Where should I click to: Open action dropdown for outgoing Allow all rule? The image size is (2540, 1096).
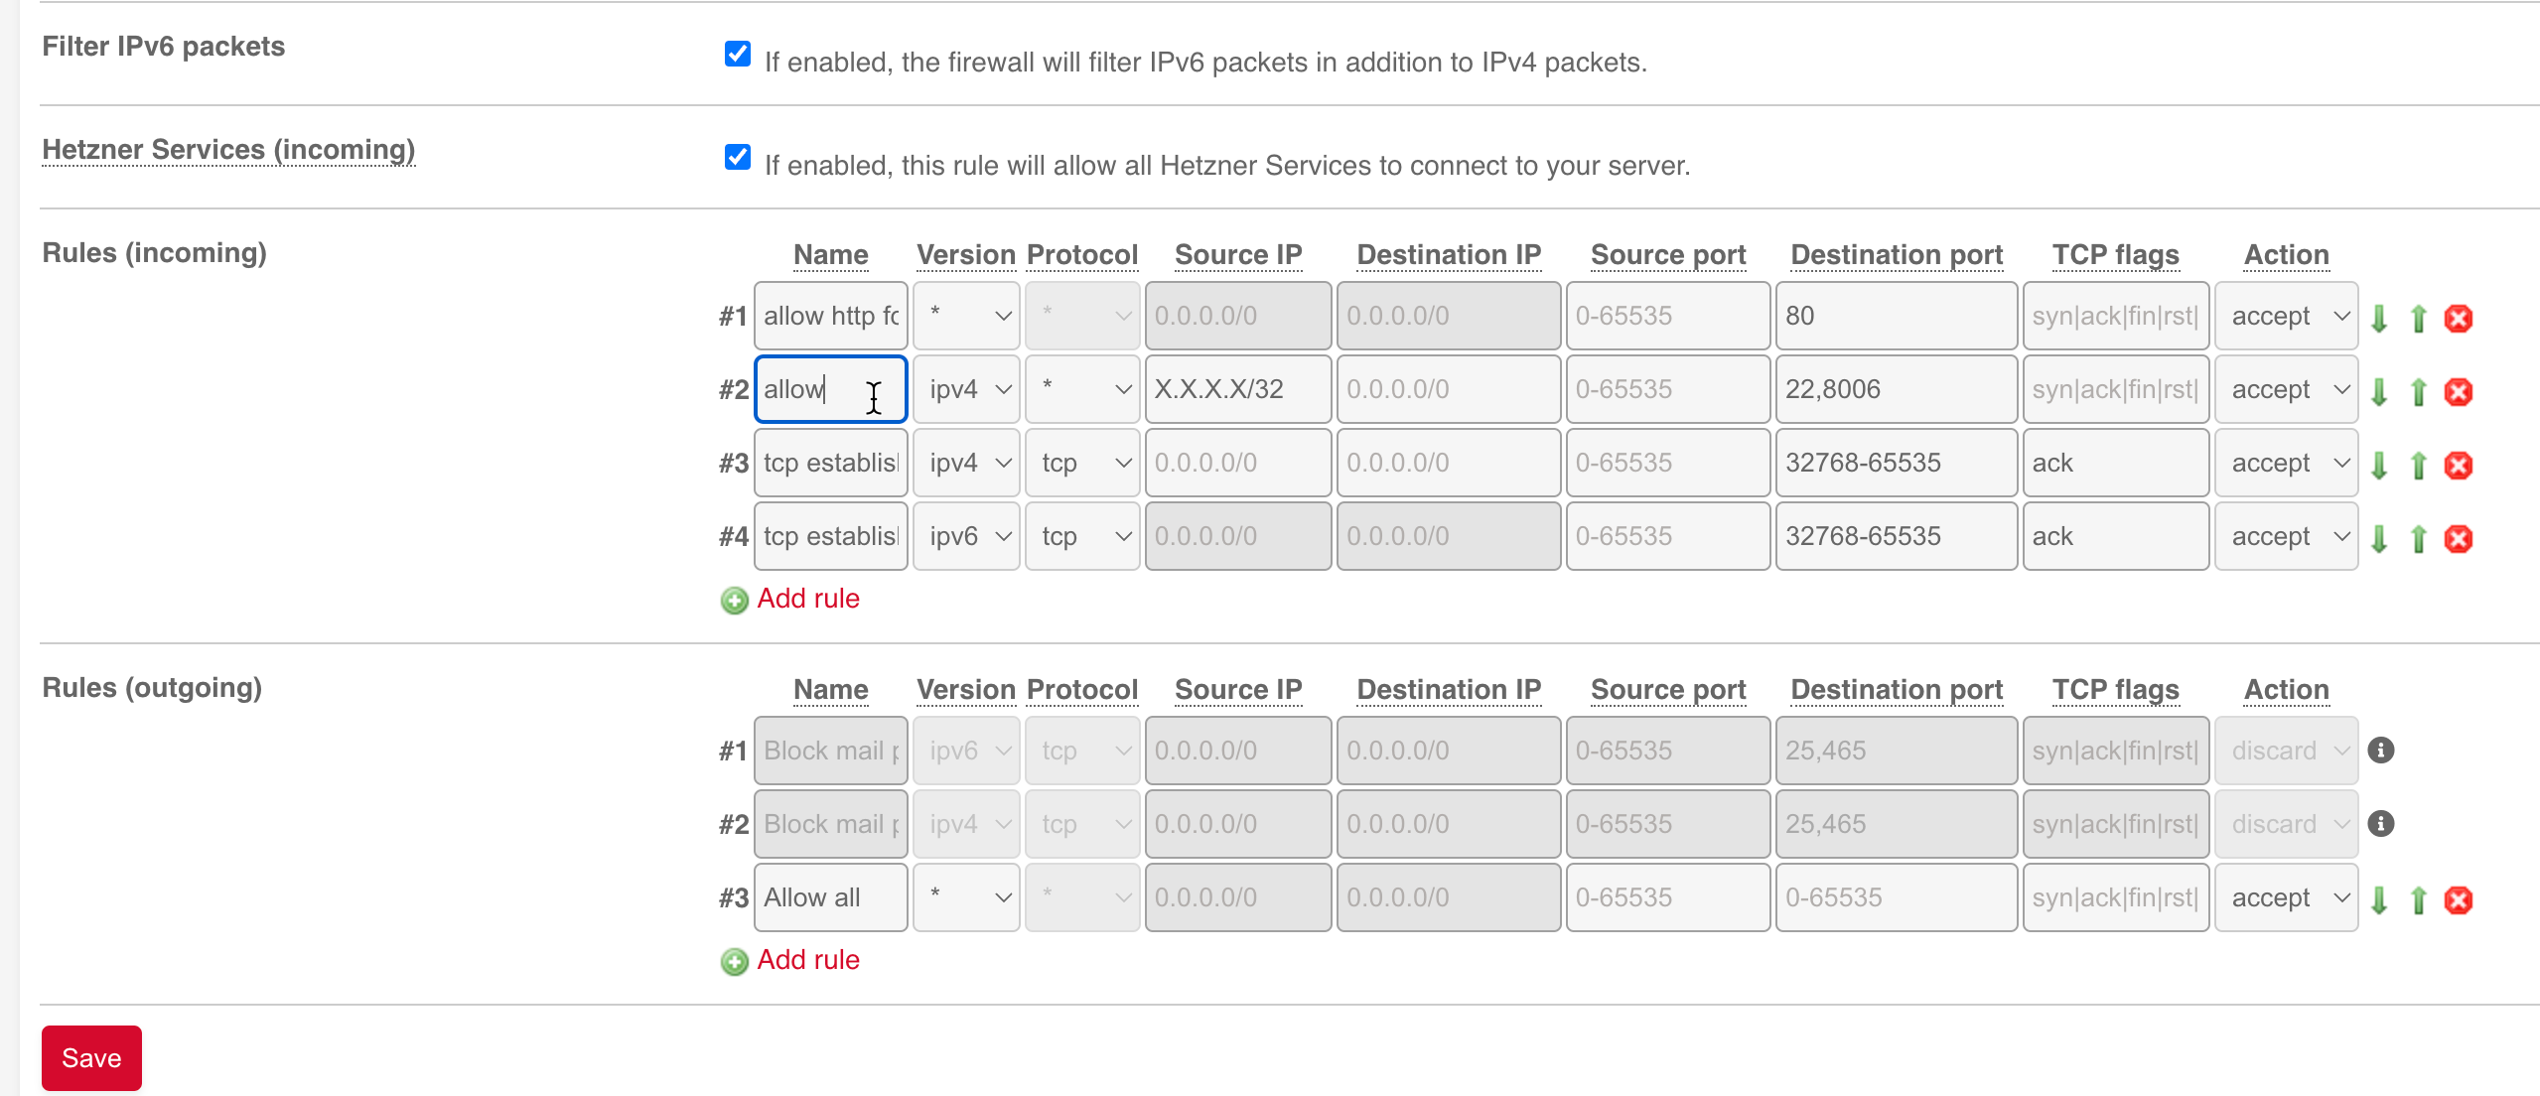(x=2286, y=897)
